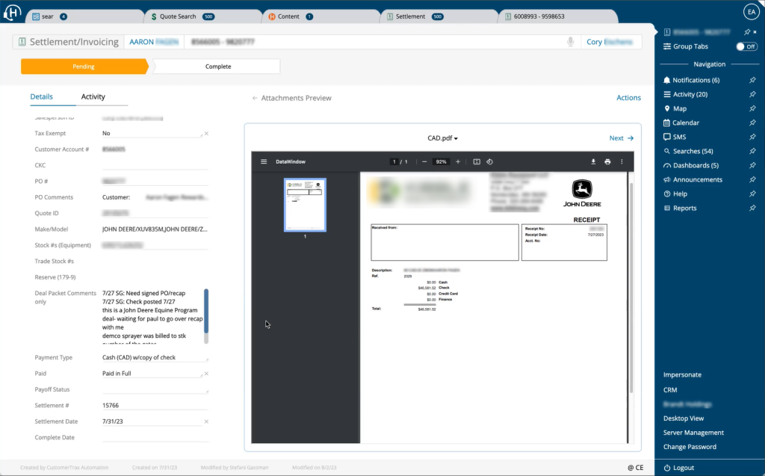The image size is (765, 476).
Task: Pin the Dashboards navigation item
Action: 752,165
